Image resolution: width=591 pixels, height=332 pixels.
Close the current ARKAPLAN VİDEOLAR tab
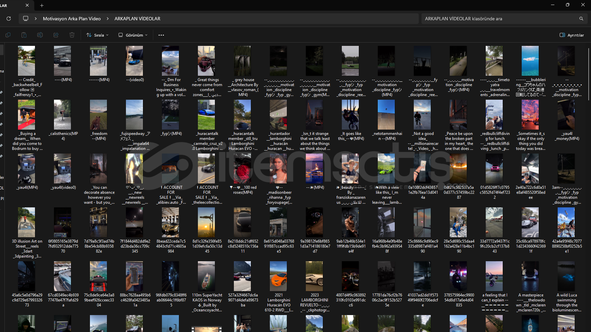pyautogui.click(x=27, y=5)
